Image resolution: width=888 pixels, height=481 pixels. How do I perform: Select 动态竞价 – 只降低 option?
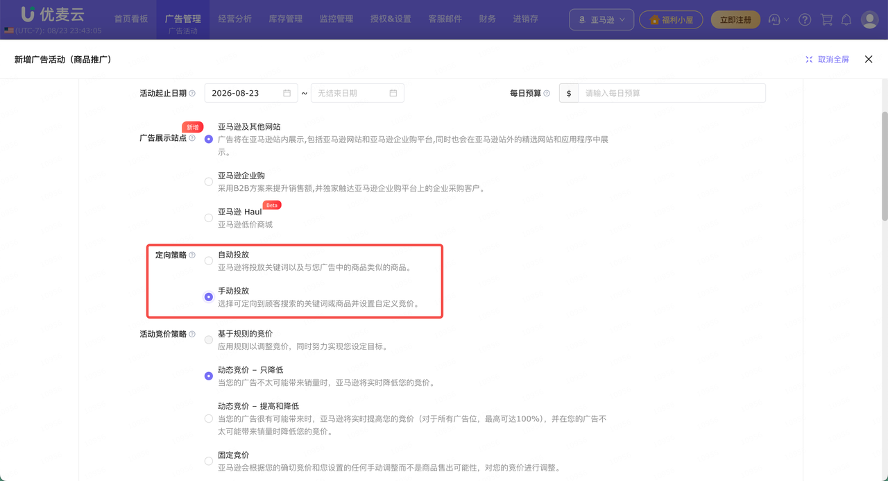click(x=209, y=376)
